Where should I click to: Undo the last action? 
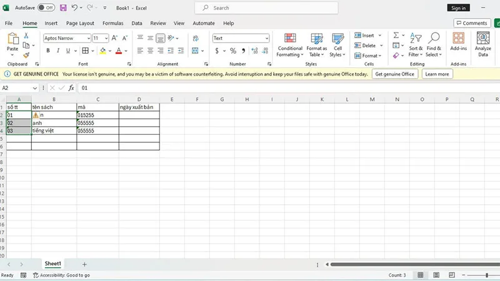(74, 7)
